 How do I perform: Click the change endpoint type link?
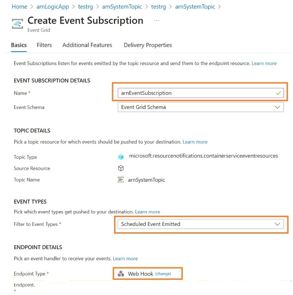point(163,274)
